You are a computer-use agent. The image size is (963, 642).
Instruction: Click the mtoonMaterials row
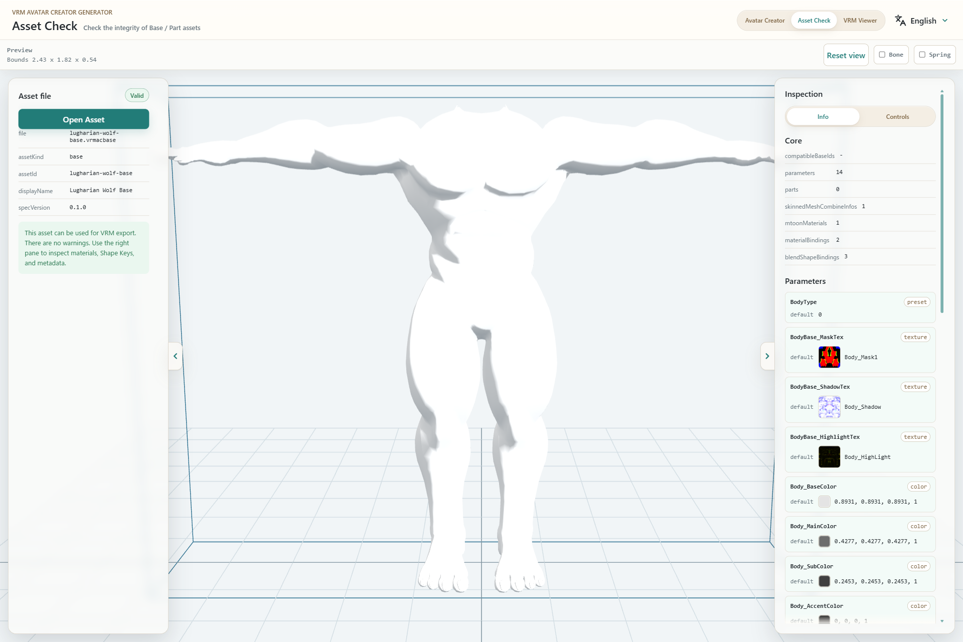(x=860, y=223)
